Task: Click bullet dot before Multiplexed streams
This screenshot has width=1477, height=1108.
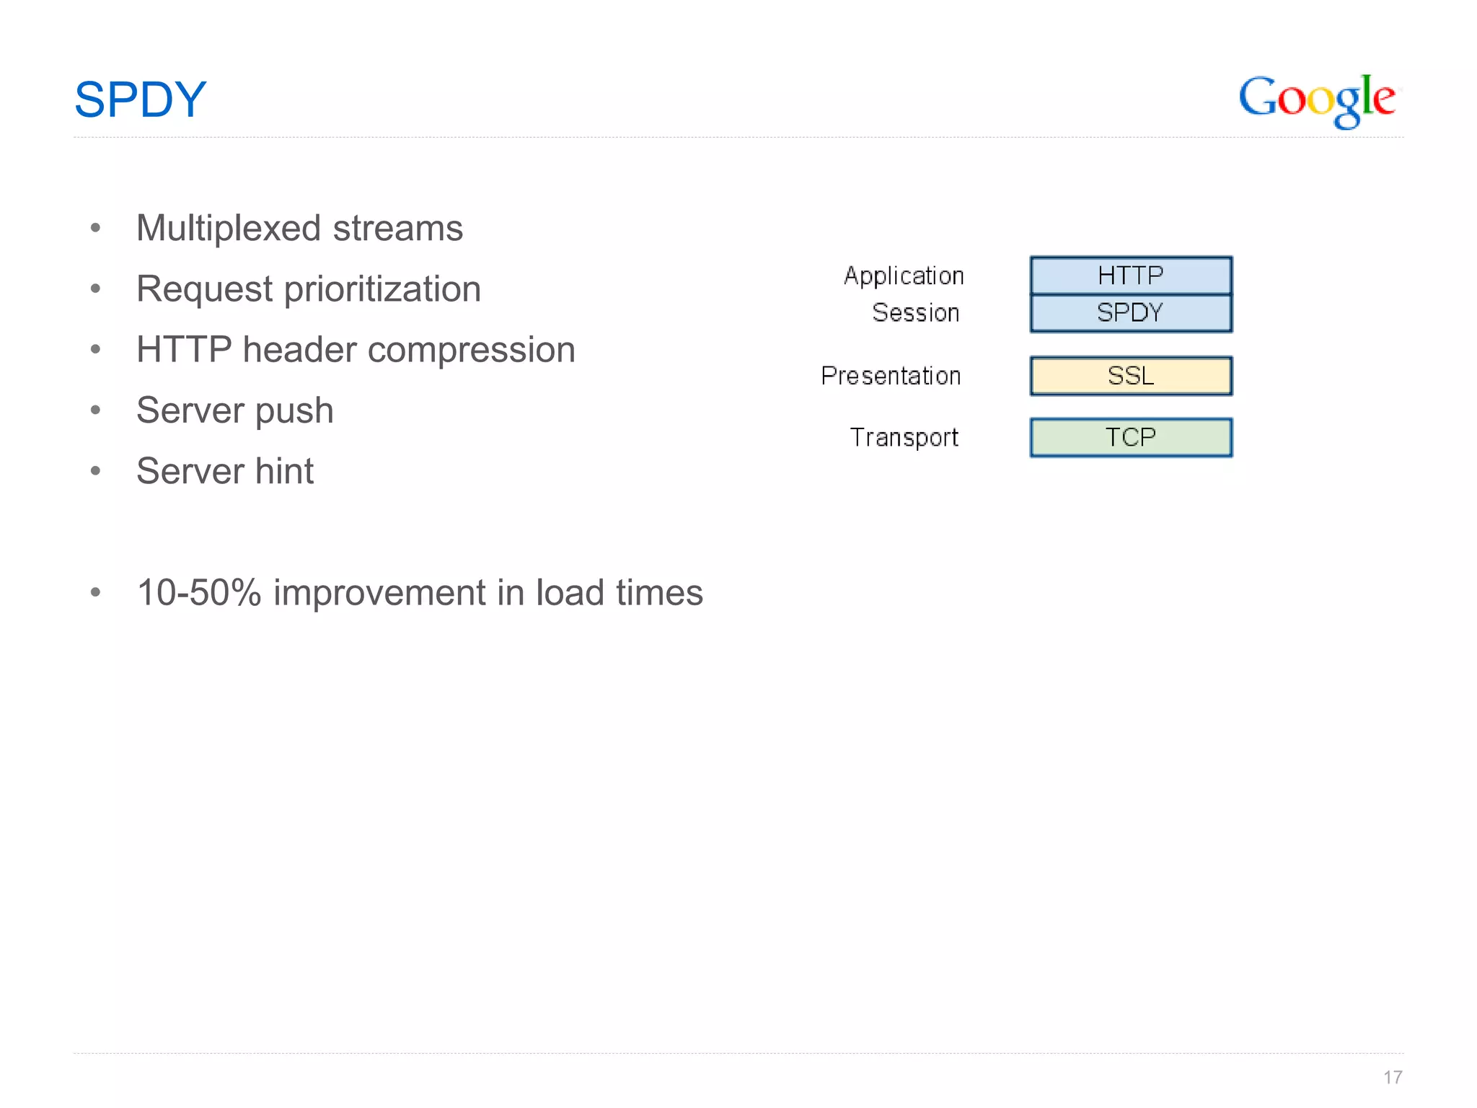Action: click(x=95, y=229)
